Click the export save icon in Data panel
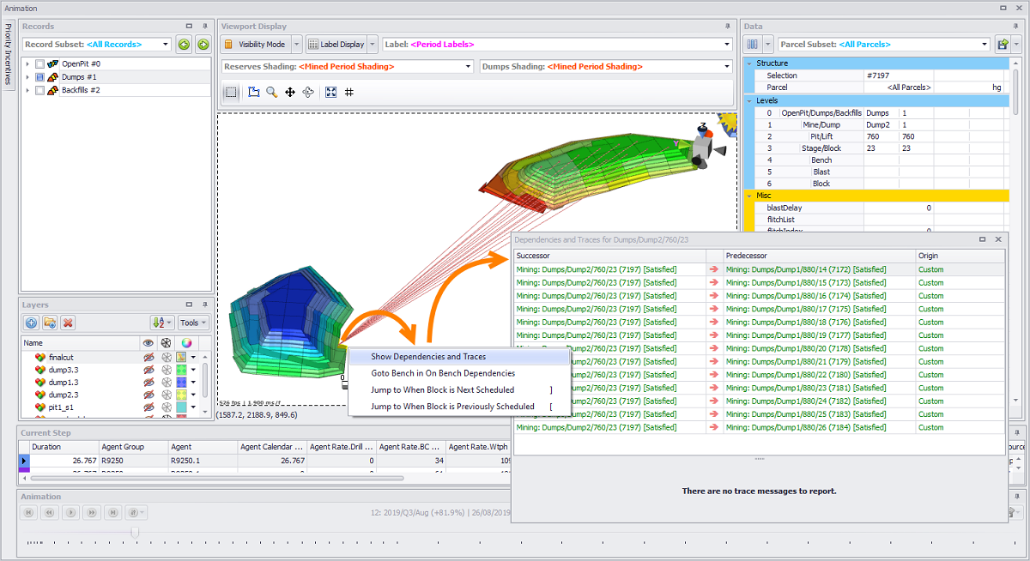The width and height of the screenshot is (1030, 561). [x=1002, y=45]
